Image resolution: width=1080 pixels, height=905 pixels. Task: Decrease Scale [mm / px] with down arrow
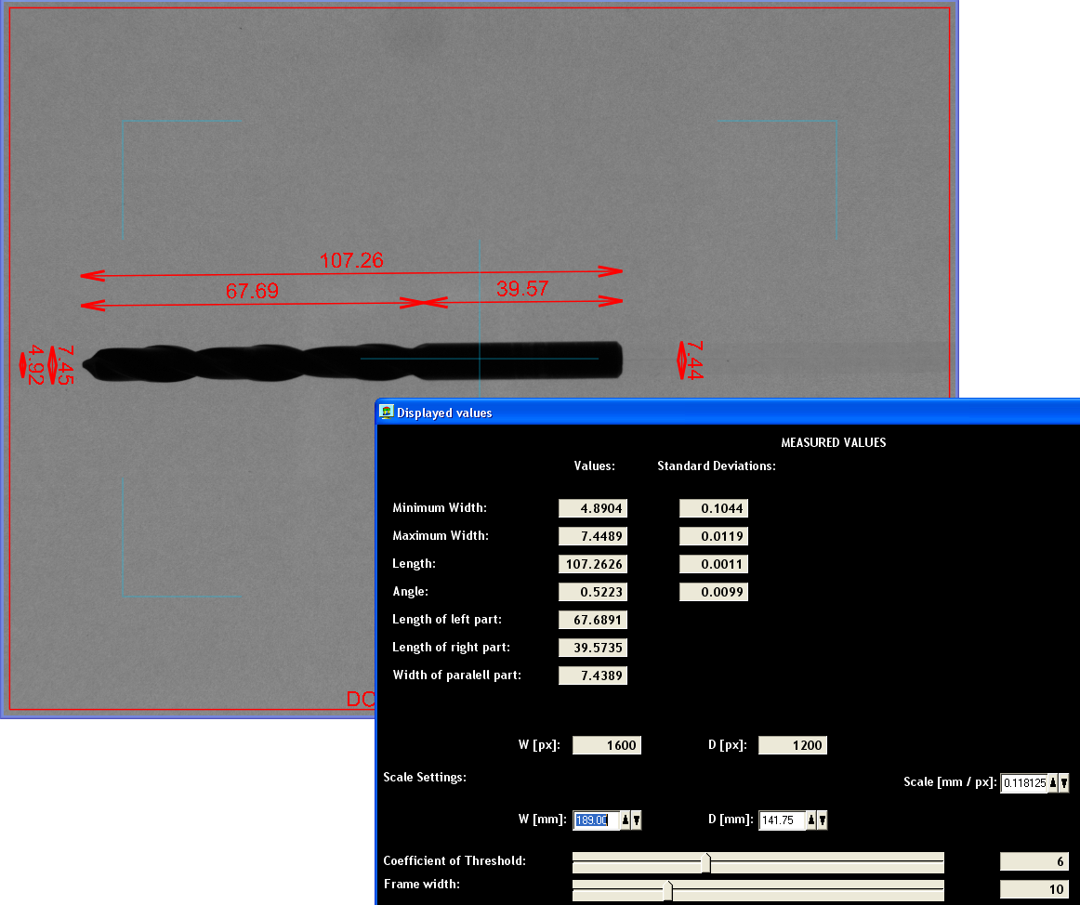[x=1064, y=782]
